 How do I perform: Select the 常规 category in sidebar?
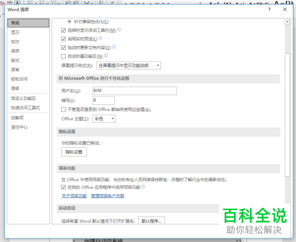28,23
